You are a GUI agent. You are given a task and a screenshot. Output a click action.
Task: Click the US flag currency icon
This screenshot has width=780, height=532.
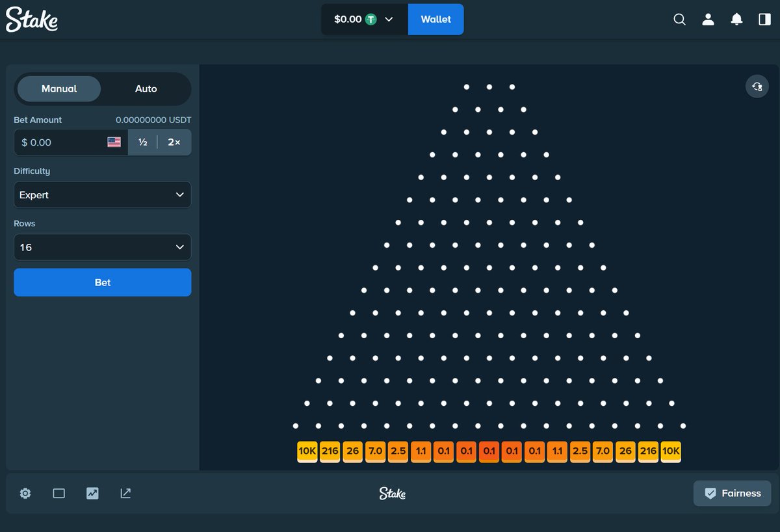[x=114, y=142]
